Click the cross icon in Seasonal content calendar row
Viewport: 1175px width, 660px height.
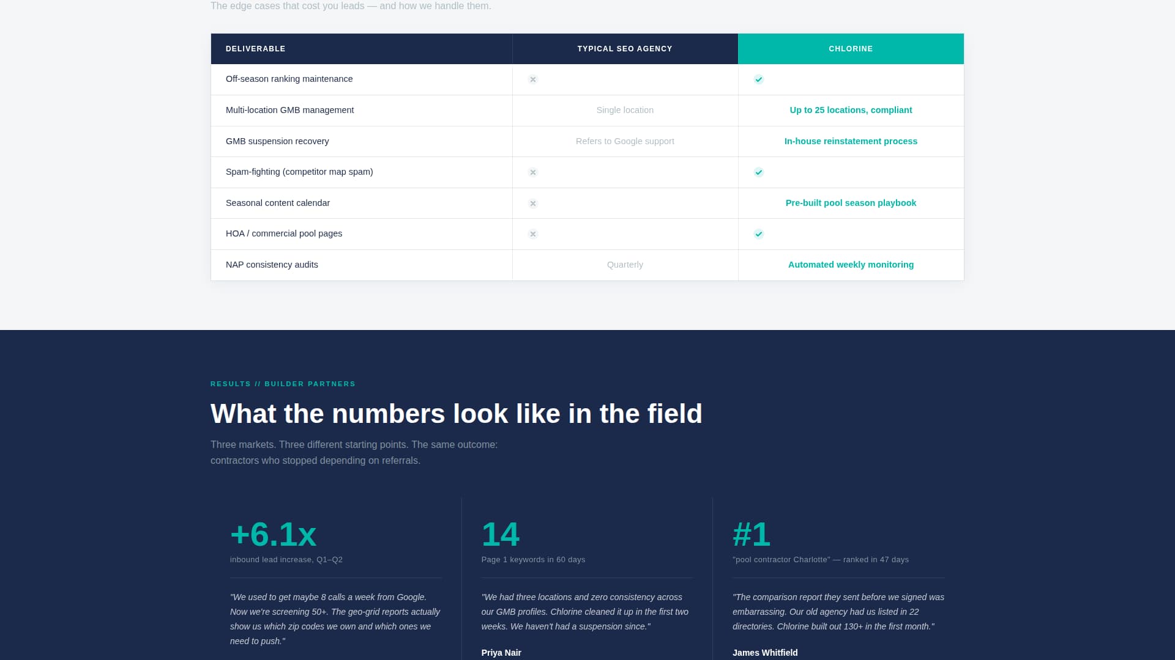[x=533, y=204]
